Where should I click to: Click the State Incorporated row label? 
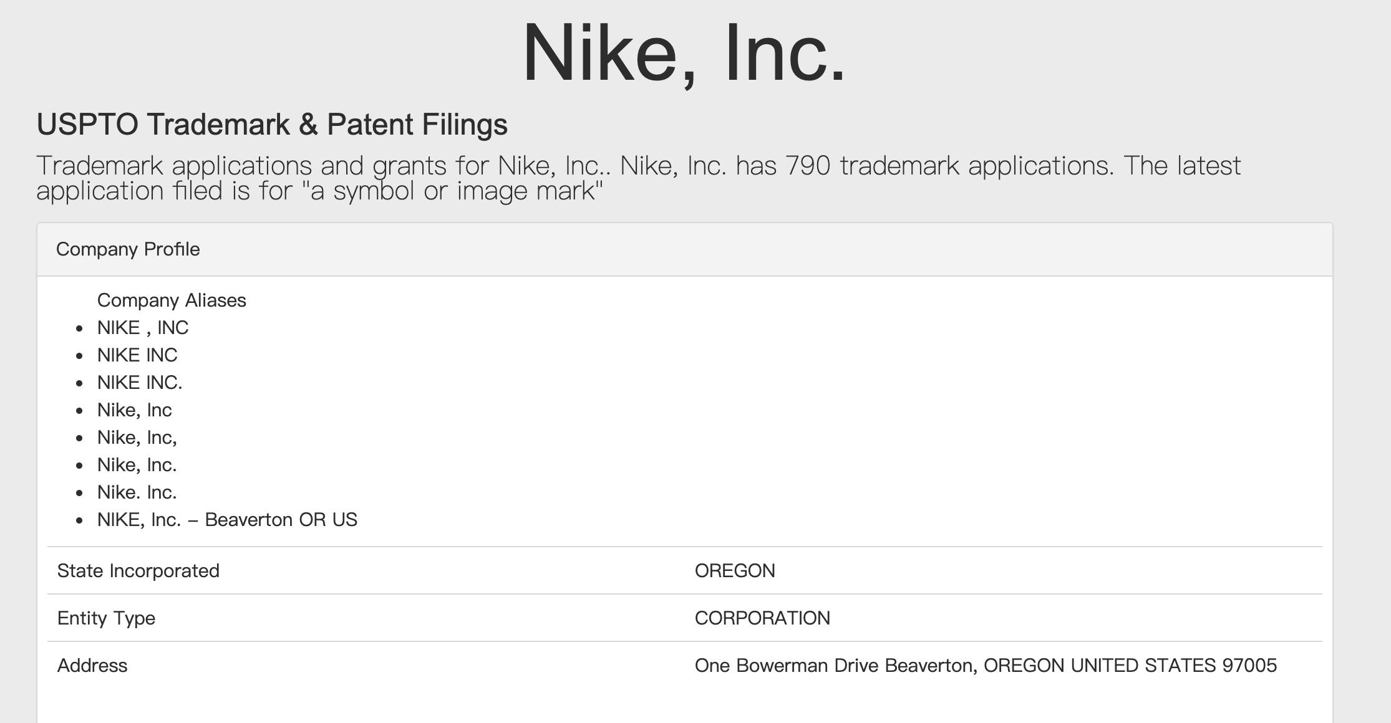(138, 571)
